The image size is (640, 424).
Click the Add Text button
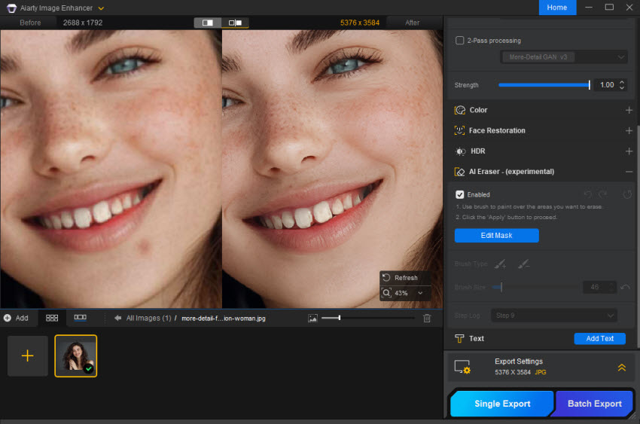tap(599, 338)
